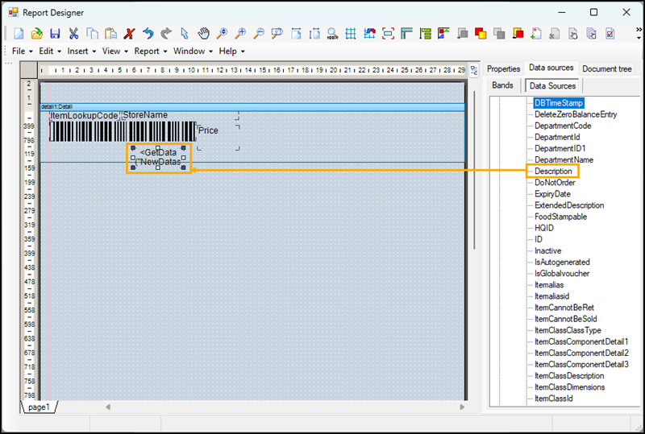Click the multiple pages with hand icon

[592, 34]
